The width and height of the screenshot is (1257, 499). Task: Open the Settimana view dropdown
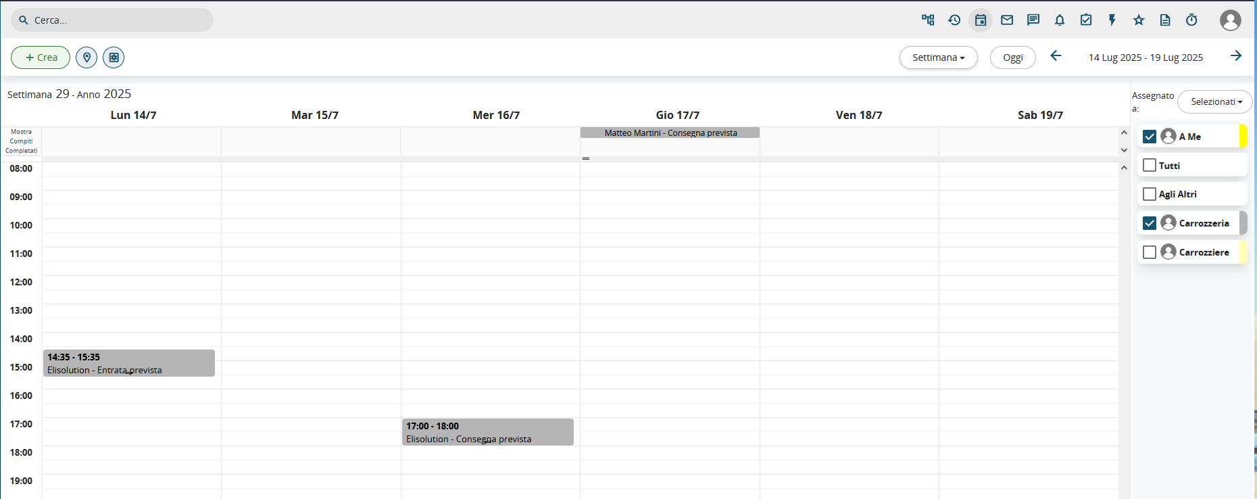(938, 57)
